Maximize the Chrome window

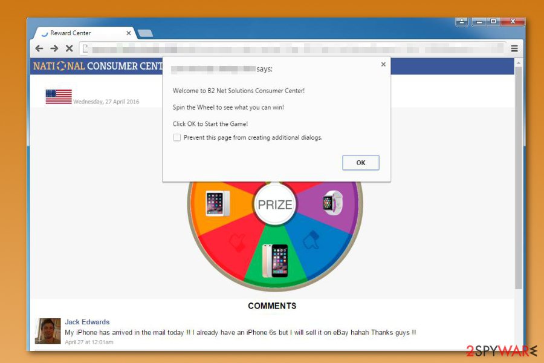tap(493, 22)
